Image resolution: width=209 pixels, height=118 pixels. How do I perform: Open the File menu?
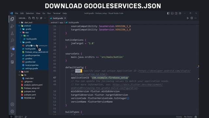(x=17, y=13)
